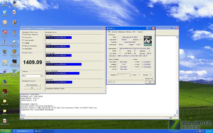
Task: Click the Code Name value Windsor
Action: coord(124,40)
